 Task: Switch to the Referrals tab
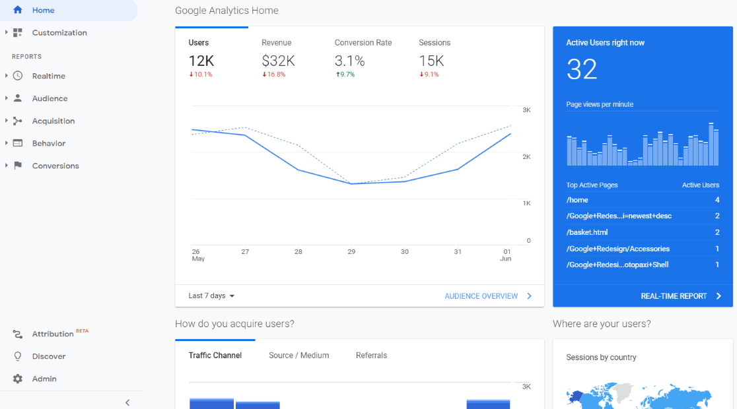(371, 355)
